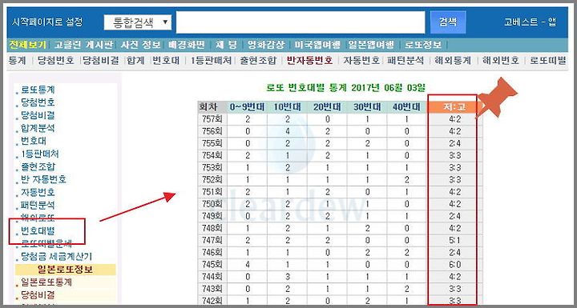The width and height of the screenshot is (577, 308).
Task: Open 로또띠별운세 in the left sidebar
Action: coord(46,243)
